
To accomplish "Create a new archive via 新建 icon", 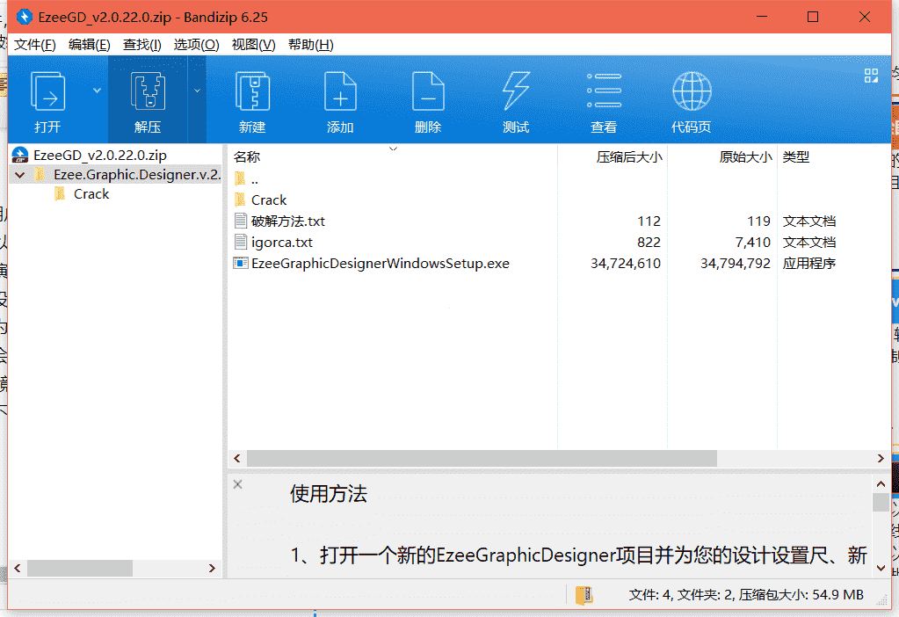I will tap(252, 91).
